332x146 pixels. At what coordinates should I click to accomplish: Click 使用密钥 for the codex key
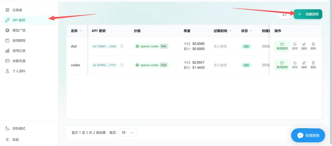tap(282, 65)
